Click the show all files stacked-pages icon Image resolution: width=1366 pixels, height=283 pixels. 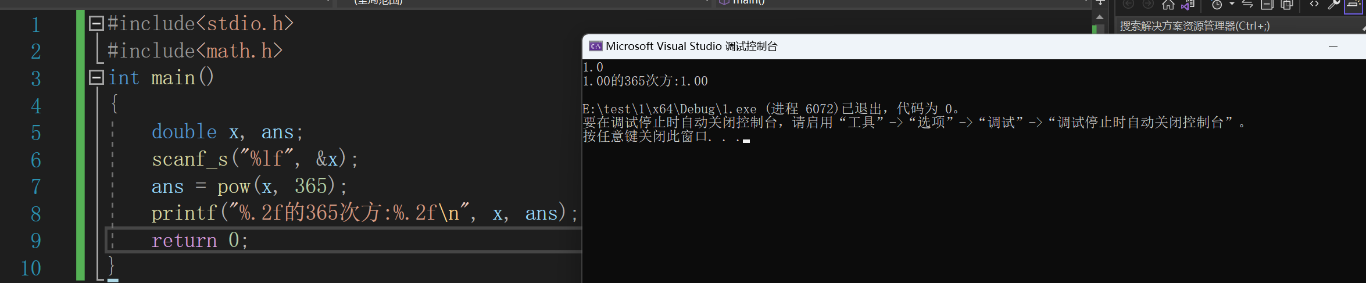[x=1287, y=5]
